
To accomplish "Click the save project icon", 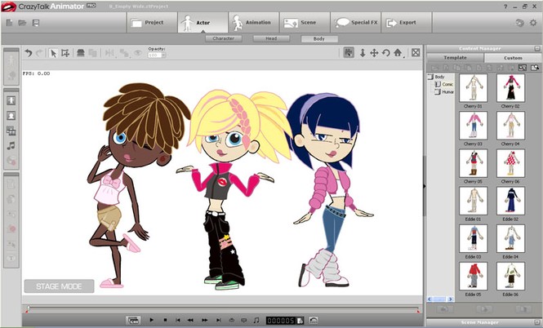I will point(36,23).
